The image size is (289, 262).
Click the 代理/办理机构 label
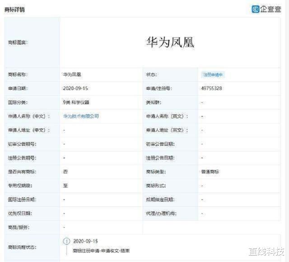(161, 214)
